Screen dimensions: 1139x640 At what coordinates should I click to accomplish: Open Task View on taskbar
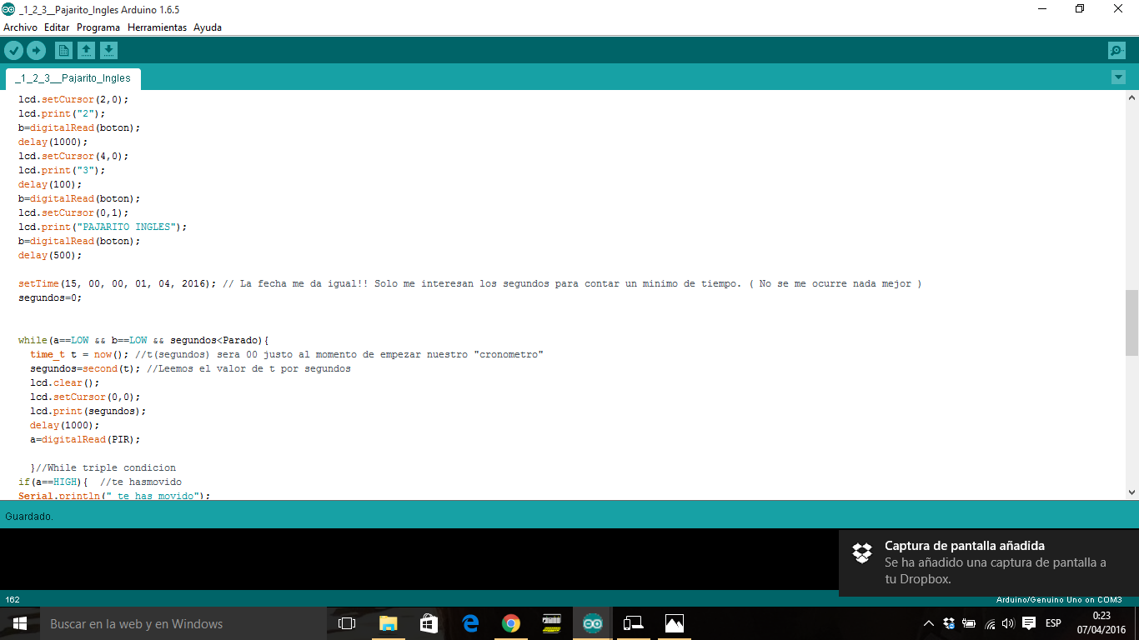[x=347, y=623]
